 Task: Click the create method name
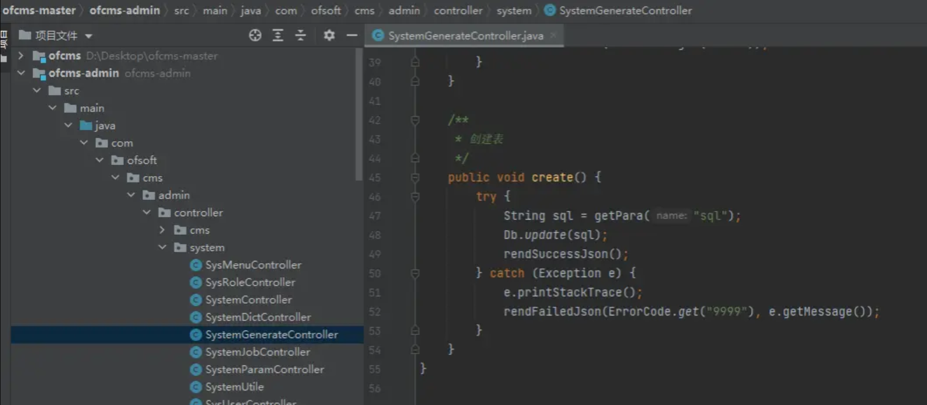(x=552, y=177)
